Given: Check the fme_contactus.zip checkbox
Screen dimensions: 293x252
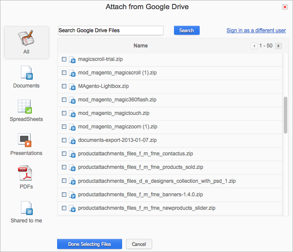Looking at the screenshot, I should pos(64,154).
